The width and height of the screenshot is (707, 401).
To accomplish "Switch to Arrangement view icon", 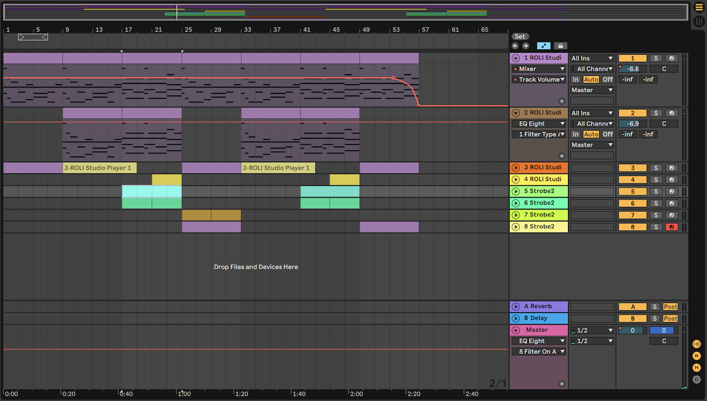I will click(x=699, y=8).
